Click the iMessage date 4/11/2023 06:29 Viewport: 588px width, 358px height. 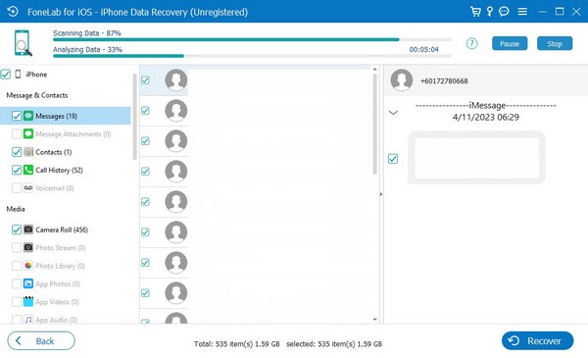[486, 117]
